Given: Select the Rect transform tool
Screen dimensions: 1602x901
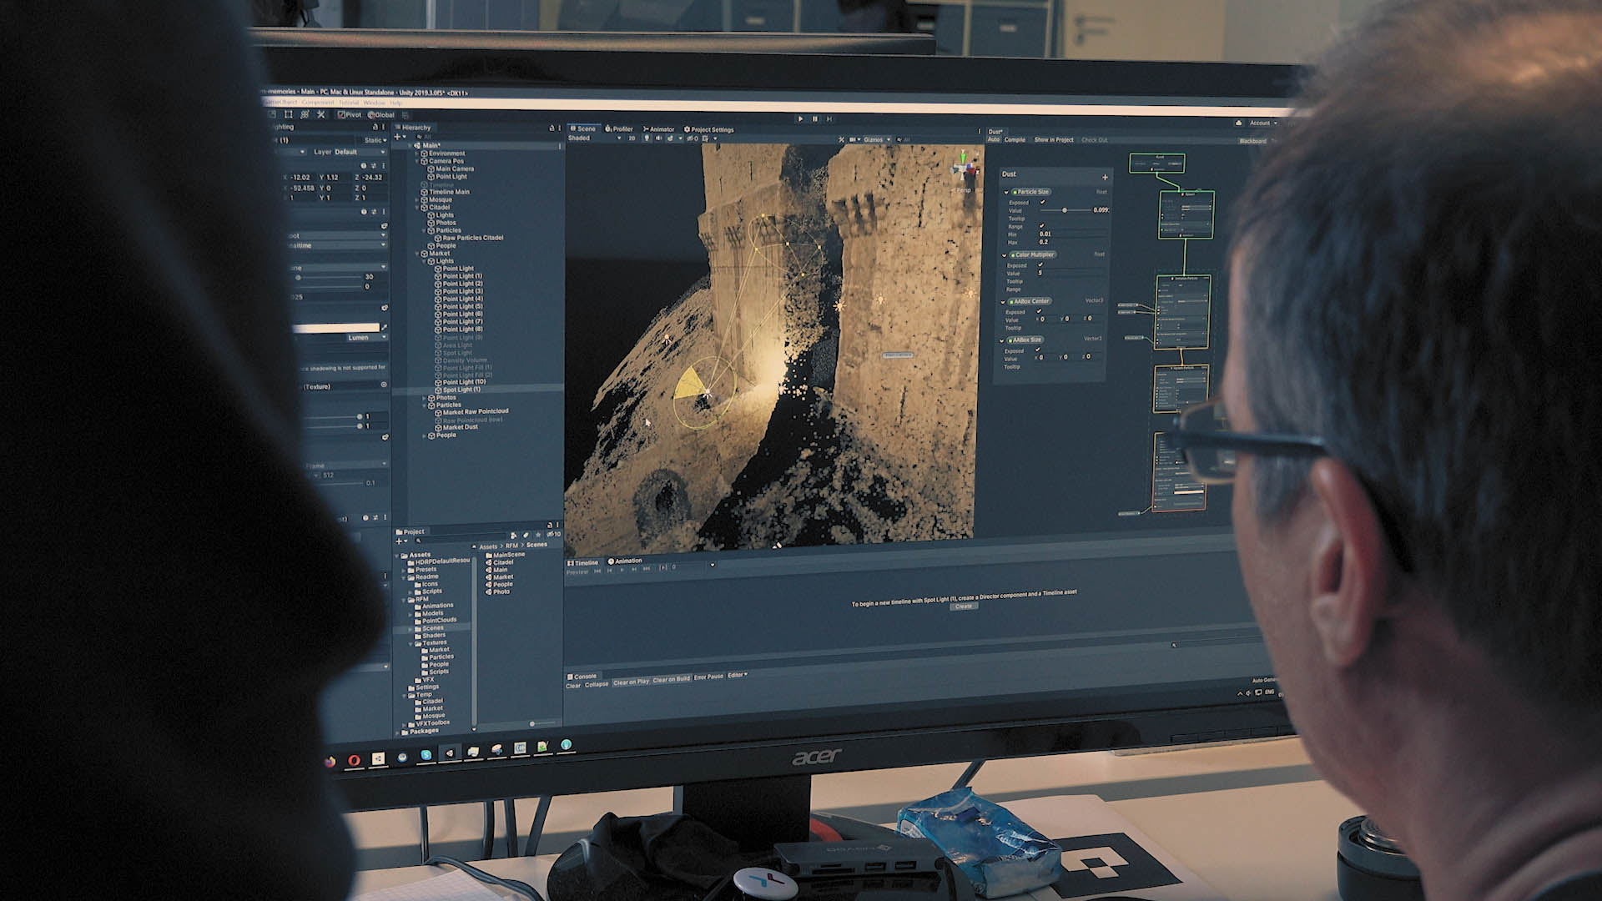Looking at the screenshot, I should coord(289,114).
